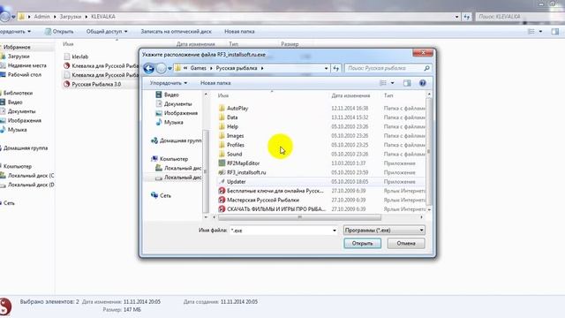This screenshot has width=565, height=318.
Task: Toggle the Explorer window preview pane icon
Action: coord(555,32)
